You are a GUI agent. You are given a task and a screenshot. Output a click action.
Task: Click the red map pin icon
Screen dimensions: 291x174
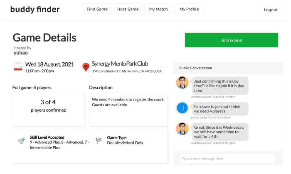pyautogui.click(x=86, y=67)
